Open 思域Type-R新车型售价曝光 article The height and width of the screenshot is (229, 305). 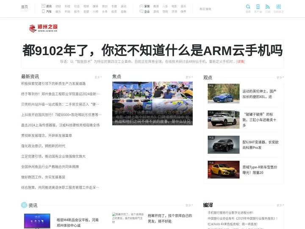(260, 170)
